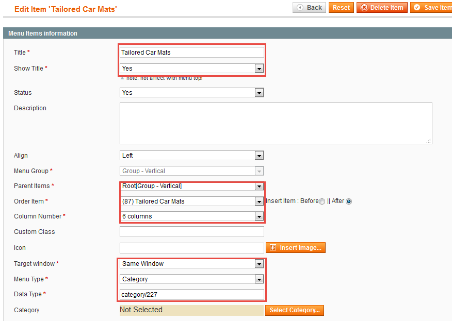Open the Align dropdown set to Left

click(192, 156)
